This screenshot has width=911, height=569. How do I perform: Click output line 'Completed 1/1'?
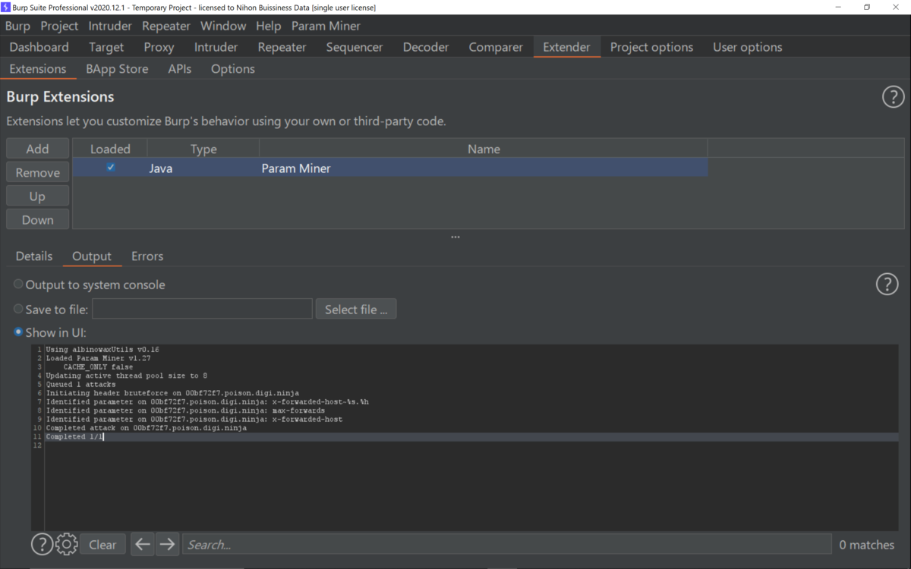74,437
